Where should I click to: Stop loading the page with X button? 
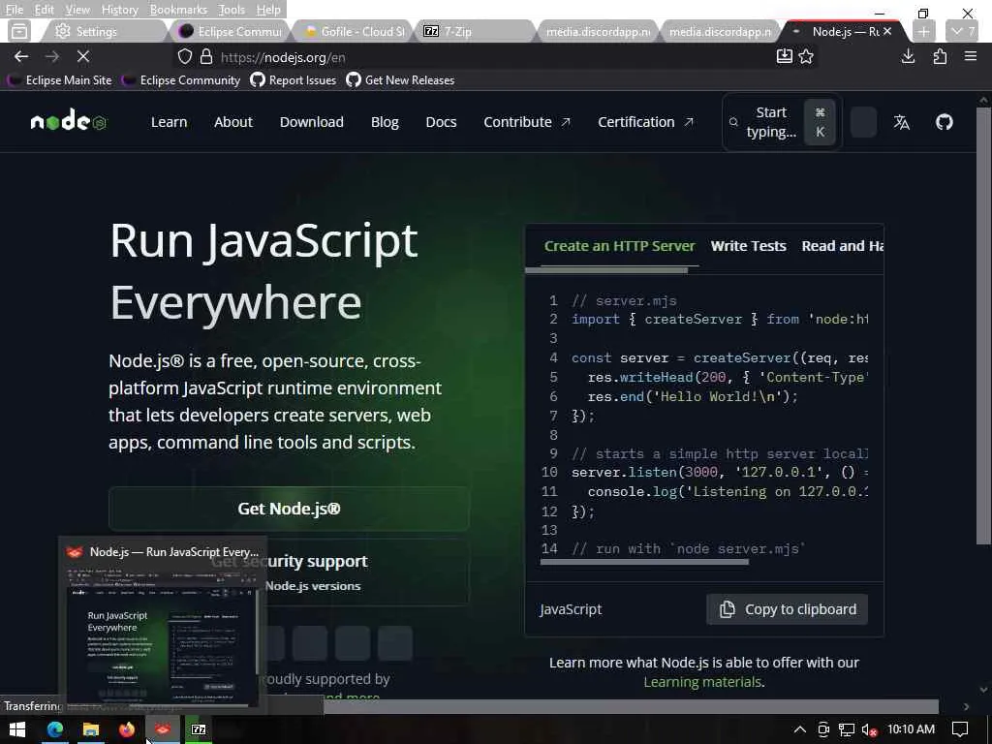coord(83,57)
